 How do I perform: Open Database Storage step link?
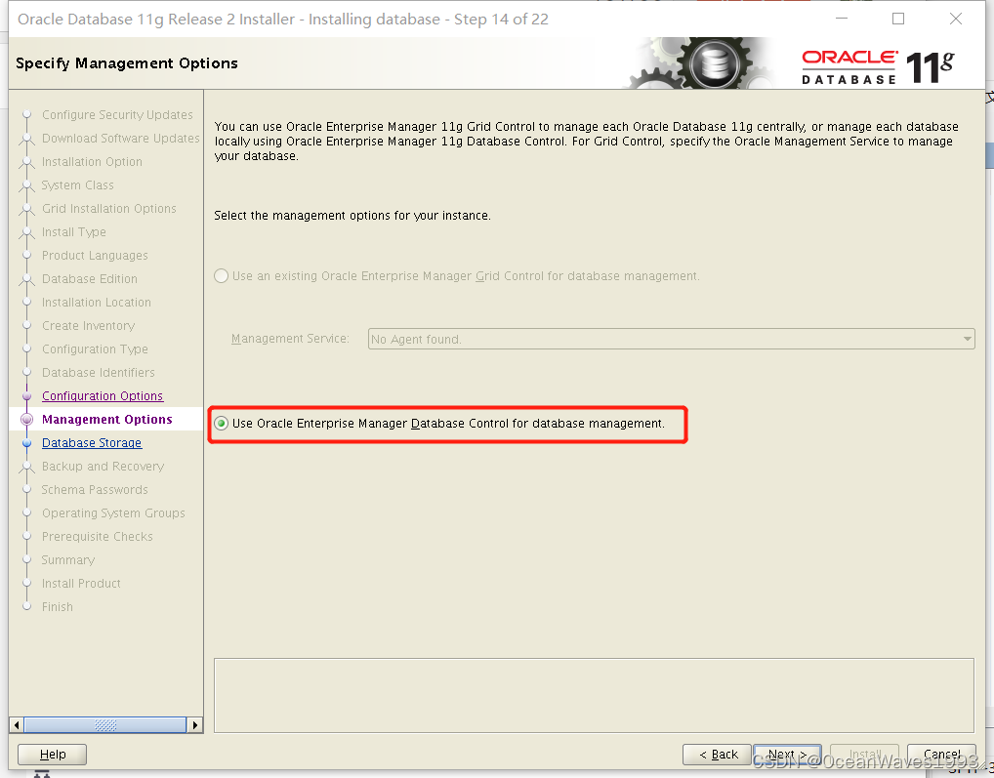92,443
